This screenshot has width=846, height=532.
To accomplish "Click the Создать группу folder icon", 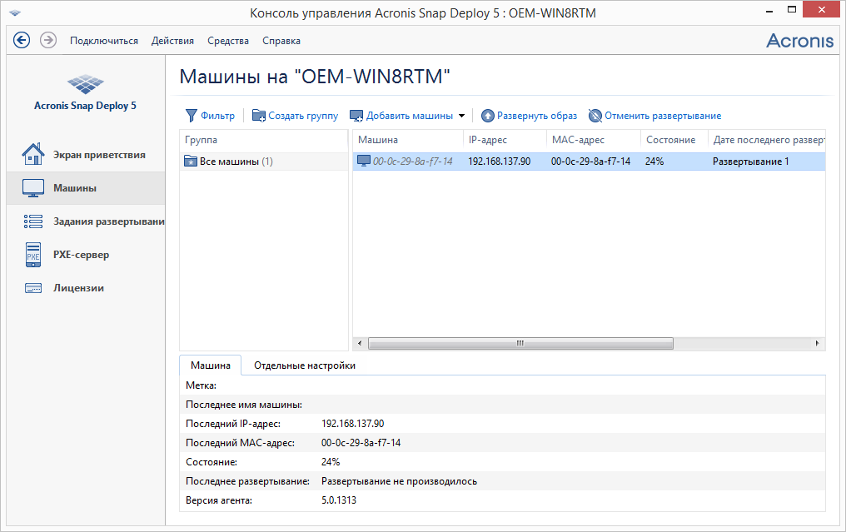I will [x=259, y=116].
